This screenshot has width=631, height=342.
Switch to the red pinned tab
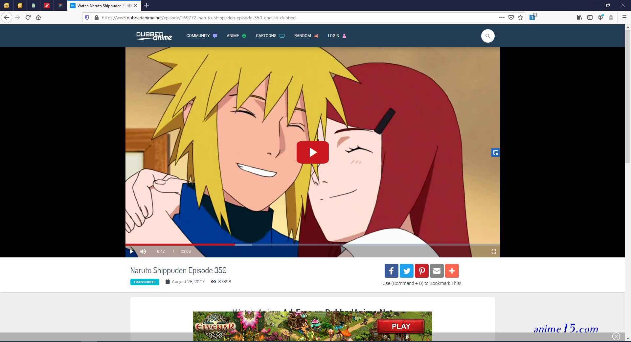47,6
